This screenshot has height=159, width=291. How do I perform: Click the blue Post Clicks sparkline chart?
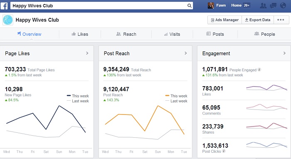pos(267,145)
